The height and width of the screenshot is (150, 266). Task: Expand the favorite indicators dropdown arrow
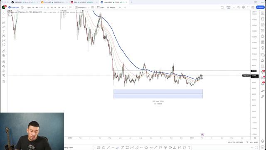pyautogui.click(x=89, y=7)
